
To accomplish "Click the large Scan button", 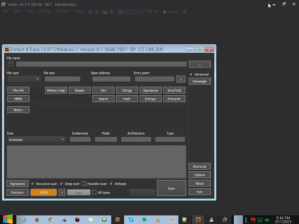I will click(171, 188).
